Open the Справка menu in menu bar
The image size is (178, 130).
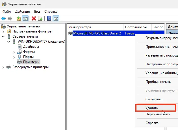(x=51, y=12)
